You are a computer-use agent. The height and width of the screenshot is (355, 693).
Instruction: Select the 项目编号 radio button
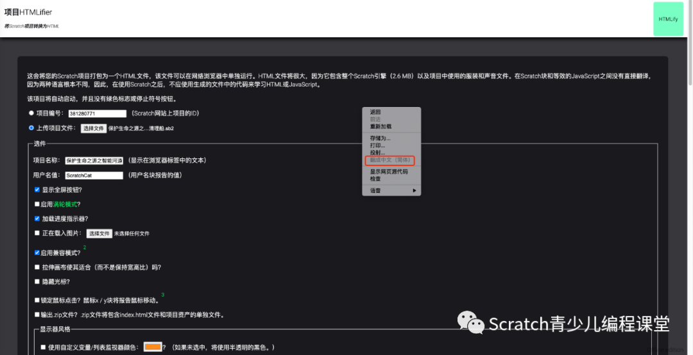(x=31, y=113)
